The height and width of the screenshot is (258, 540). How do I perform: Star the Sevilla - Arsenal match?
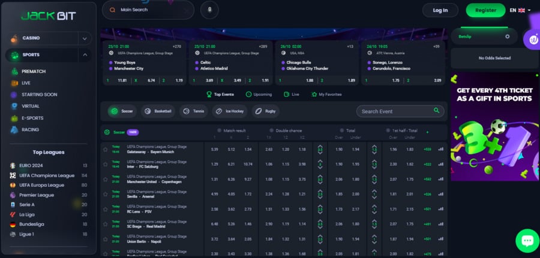[x=106, y=194]
